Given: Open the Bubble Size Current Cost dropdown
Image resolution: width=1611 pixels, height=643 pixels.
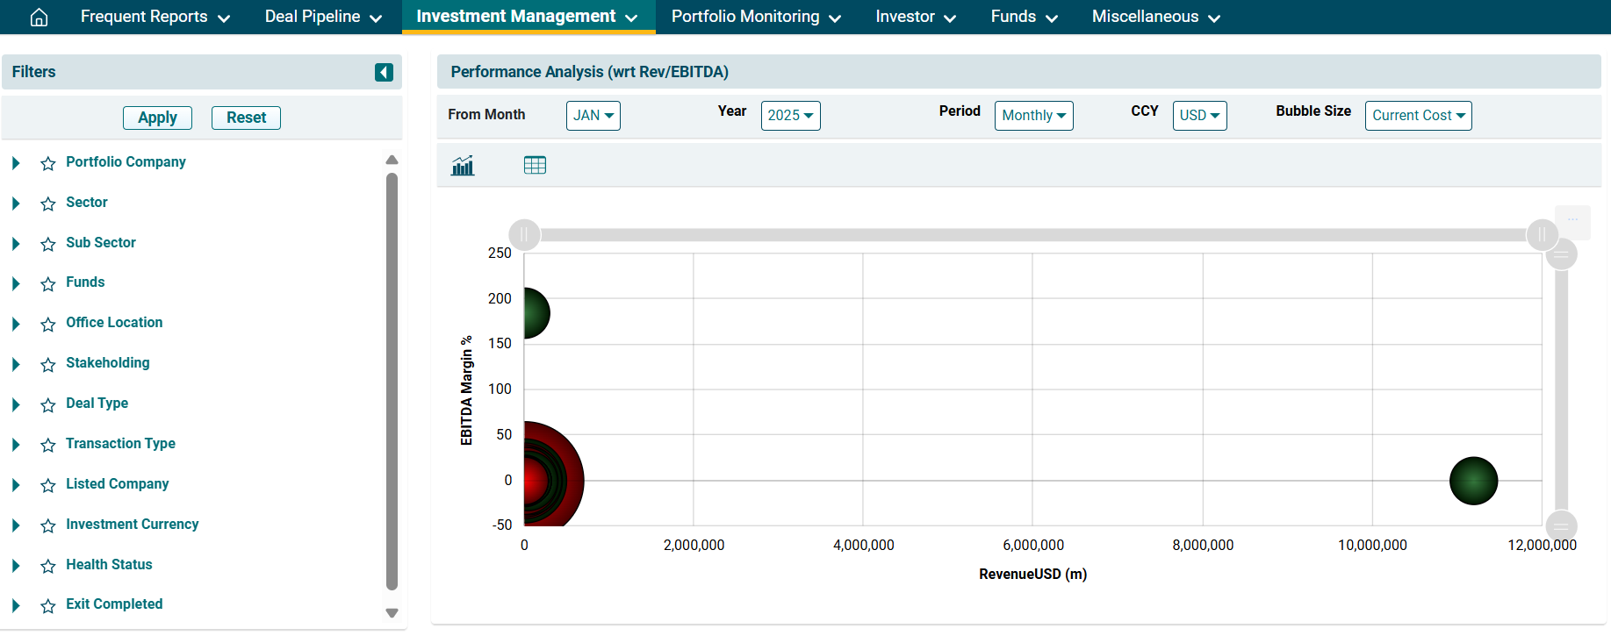Looking at the screenshot, I should click(x=1418, y=116).
